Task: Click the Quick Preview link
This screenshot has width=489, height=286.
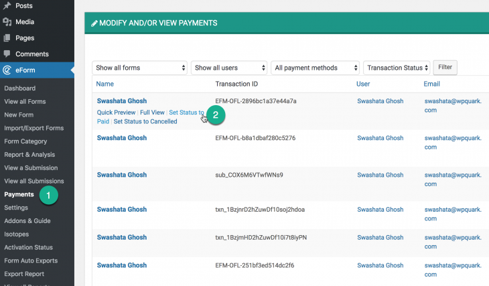Action: pyautogui.click(x=116, y=113)
